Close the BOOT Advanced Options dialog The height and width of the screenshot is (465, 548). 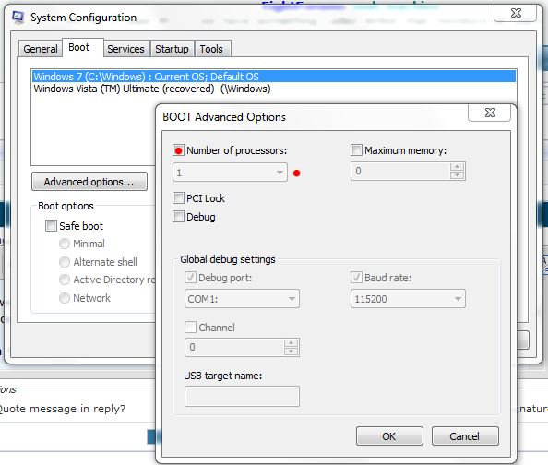coord(490,113)
